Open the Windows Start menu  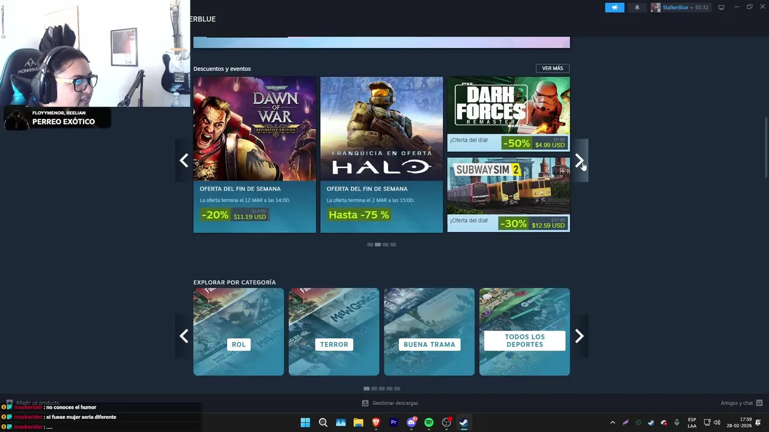tap(305, 422)
